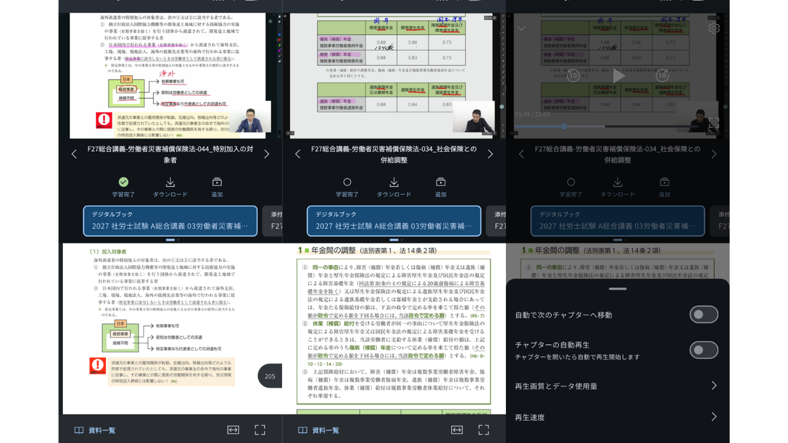Fit width of the undimmed 年金間の調整 page
The height and width of the screenshot is (443, 788).
point(457,430)
